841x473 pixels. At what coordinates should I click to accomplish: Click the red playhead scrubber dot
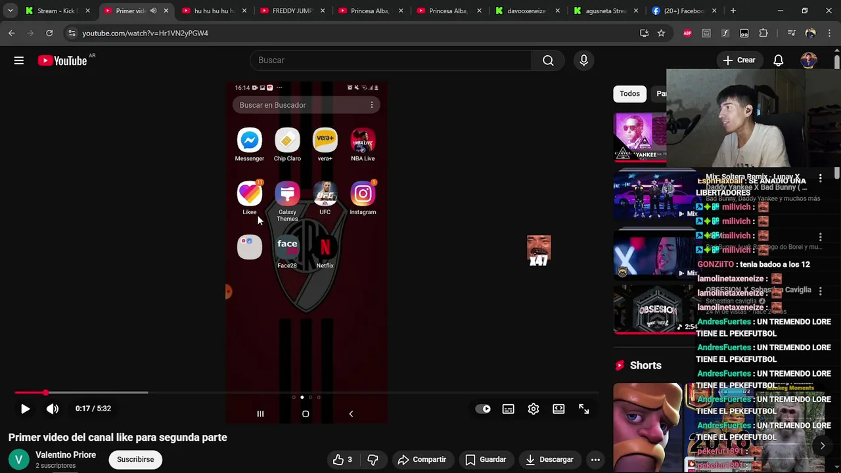tap(45, 393)
